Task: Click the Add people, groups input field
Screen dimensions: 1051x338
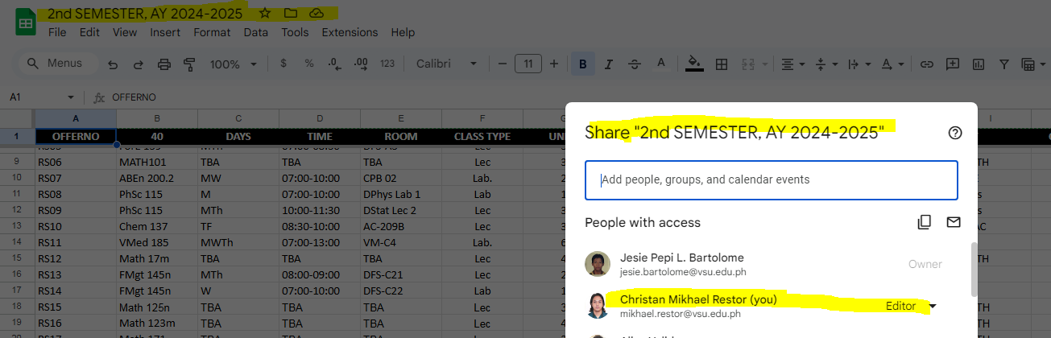Action: coord(771,180)
